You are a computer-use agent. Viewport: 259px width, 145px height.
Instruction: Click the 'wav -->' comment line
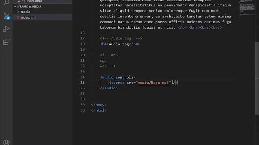pos(108,66)
